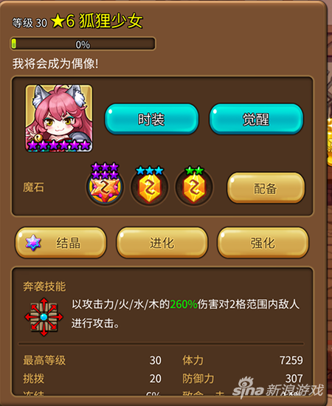
Task: Tap the 配备 equip button
Action: click(266, 188)
